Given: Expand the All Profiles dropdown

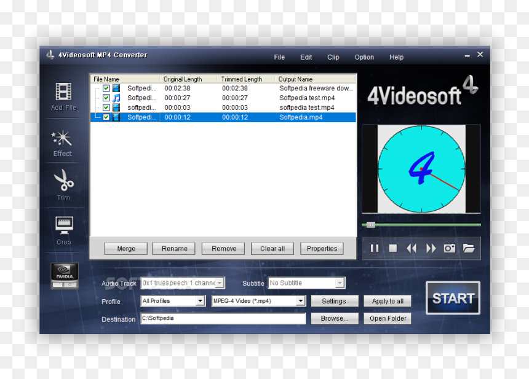Looking at the screenshot, I should click(x=201, y=301).
